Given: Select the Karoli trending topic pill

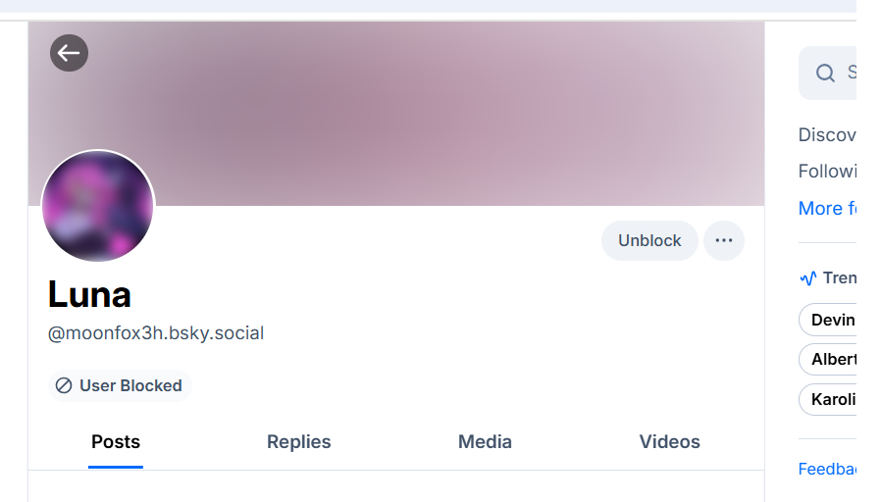Looking at the screenshot, I should click(x=828, y=399).
